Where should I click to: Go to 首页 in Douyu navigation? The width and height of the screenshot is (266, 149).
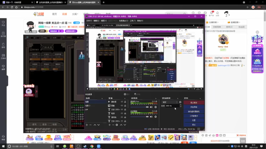[55, 14]
